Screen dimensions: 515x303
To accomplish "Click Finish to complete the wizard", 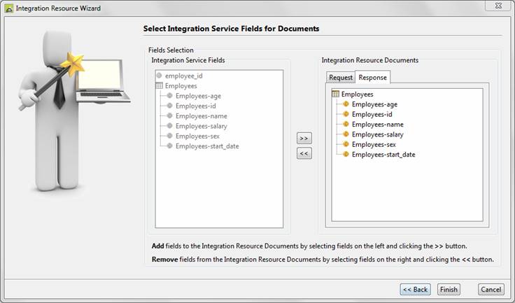I will coord(449,289).
